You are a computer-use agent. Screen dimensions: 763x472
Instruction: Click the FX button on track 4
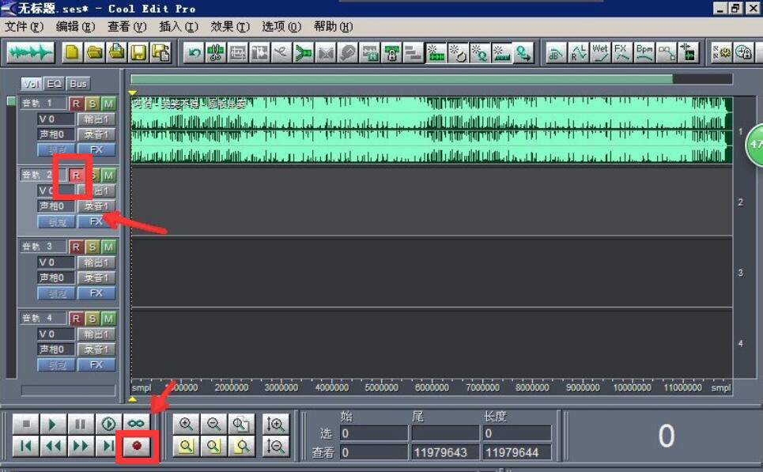pyautogui.click(x=96, y=364)
